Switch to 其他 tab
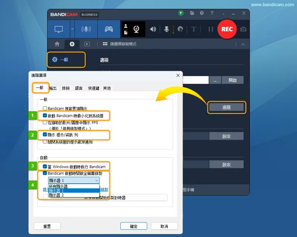Screen dimensions: 297x237 107,88
